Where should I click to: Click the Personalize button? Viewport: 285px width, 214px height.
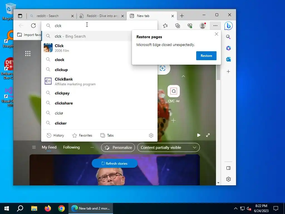(x=118, y=147)
